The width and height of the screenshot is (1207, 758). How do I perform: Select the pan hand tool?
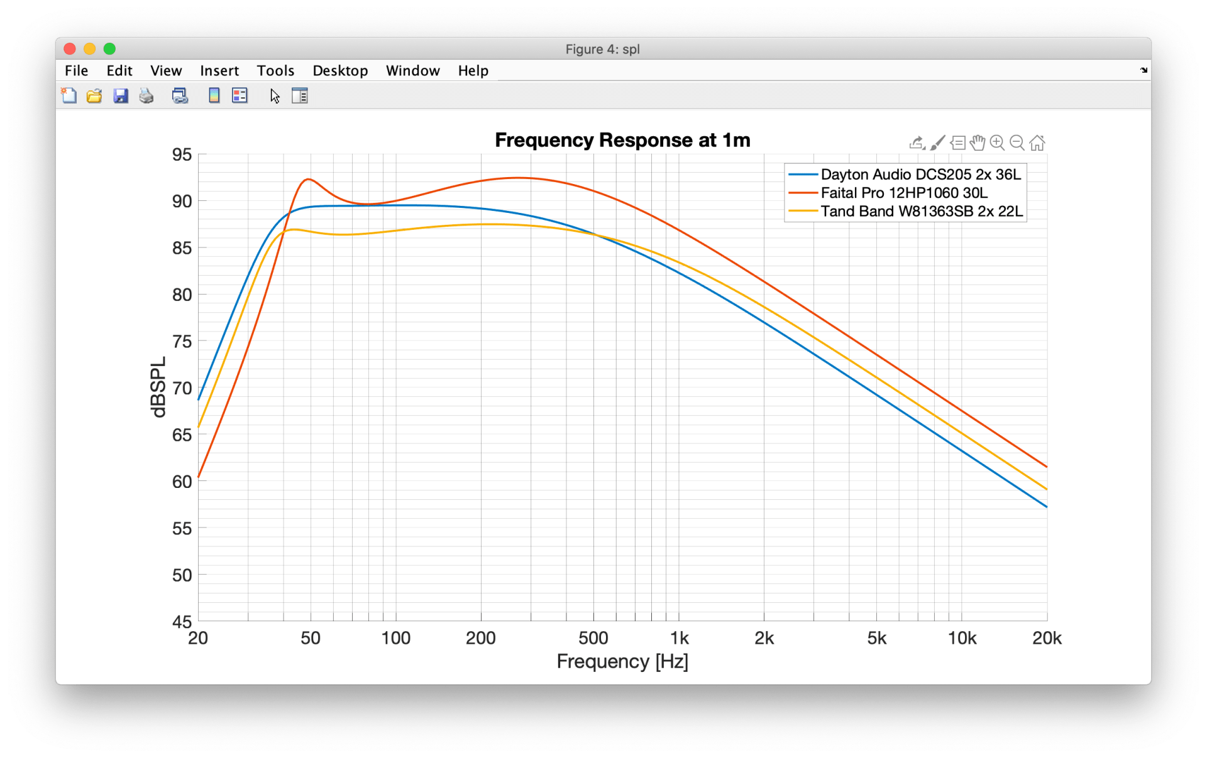pyautogui.click(x=977, y=143)
